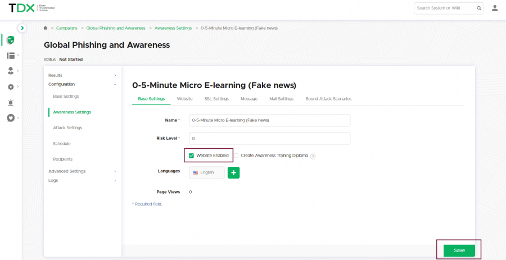Image resolution: width=506 pixels, height=260 pixels.
Task: Open the user profile icon at top right
Action: pos(495,8)
